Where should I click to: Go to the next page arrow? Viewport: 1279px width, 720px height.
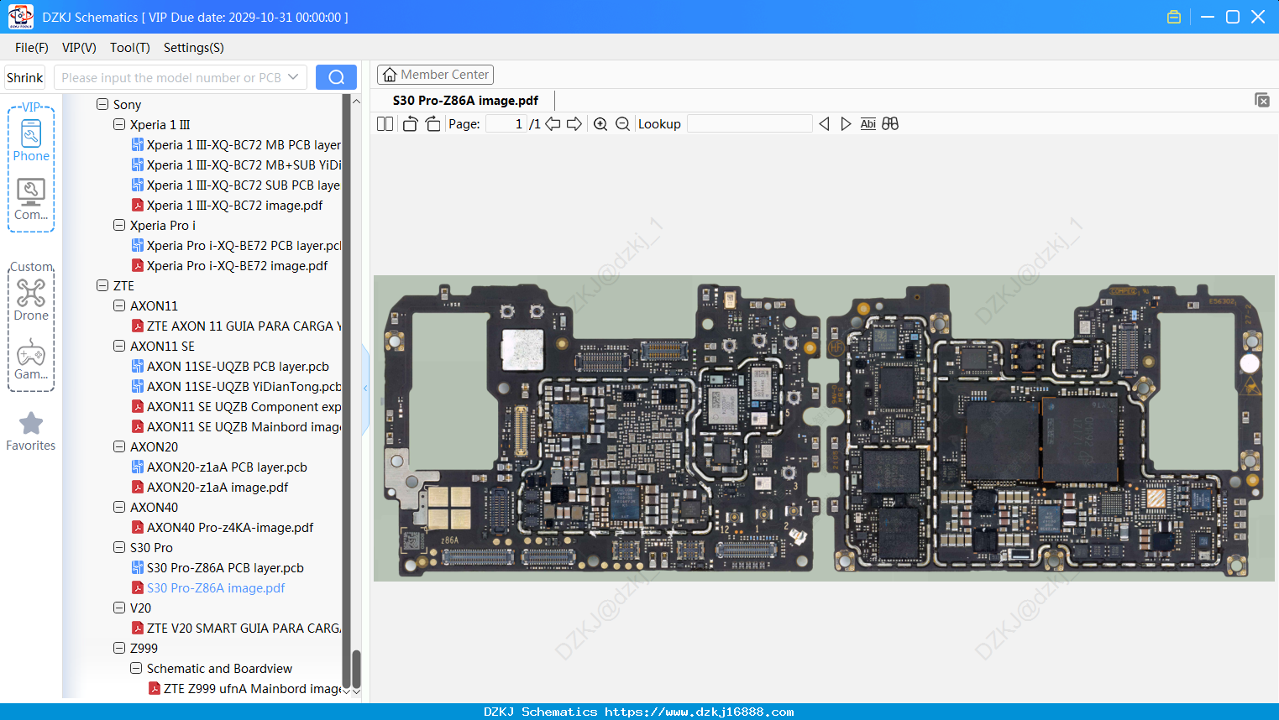click(x=574, y=124)
